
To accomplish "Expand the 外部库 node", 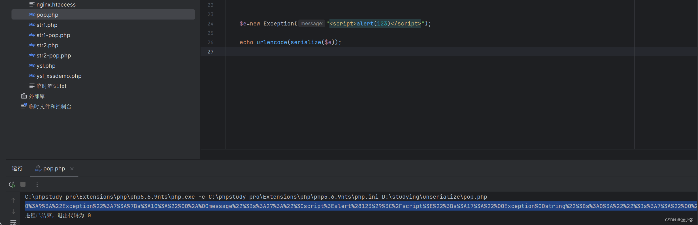I will pyautogui.click(x=37, y=96).
